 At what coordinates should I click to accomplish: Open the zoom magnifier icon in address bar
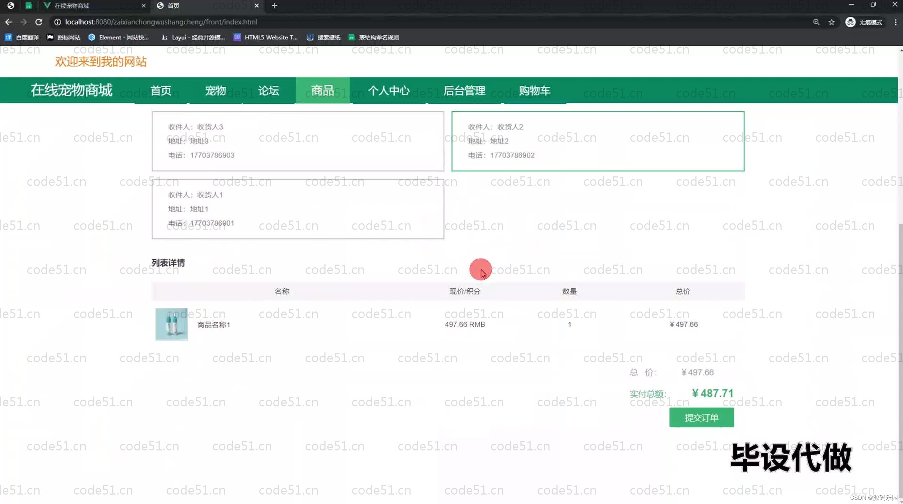tap(817, 22)
